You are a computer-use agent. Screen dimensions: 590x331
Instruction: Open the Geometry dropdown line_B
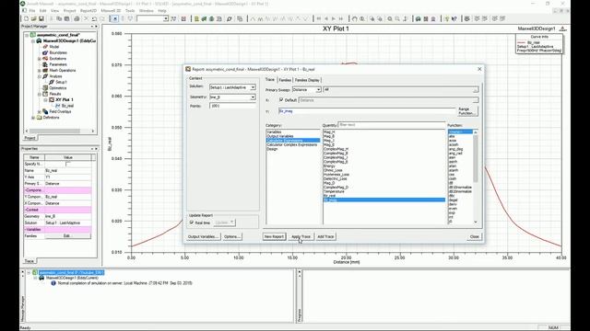[x=253, y=97]
